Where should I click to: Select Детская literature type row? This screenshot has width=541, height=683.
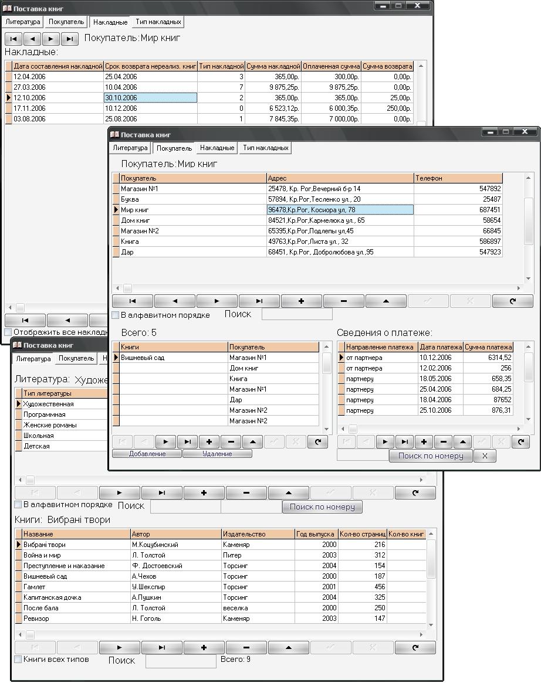pos(61,446)
